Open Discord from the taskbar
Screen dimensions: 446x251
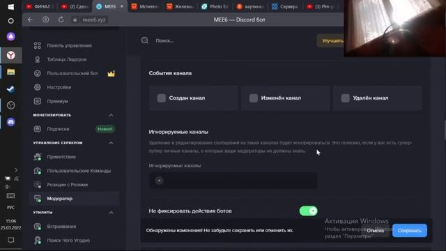[11, 122]
